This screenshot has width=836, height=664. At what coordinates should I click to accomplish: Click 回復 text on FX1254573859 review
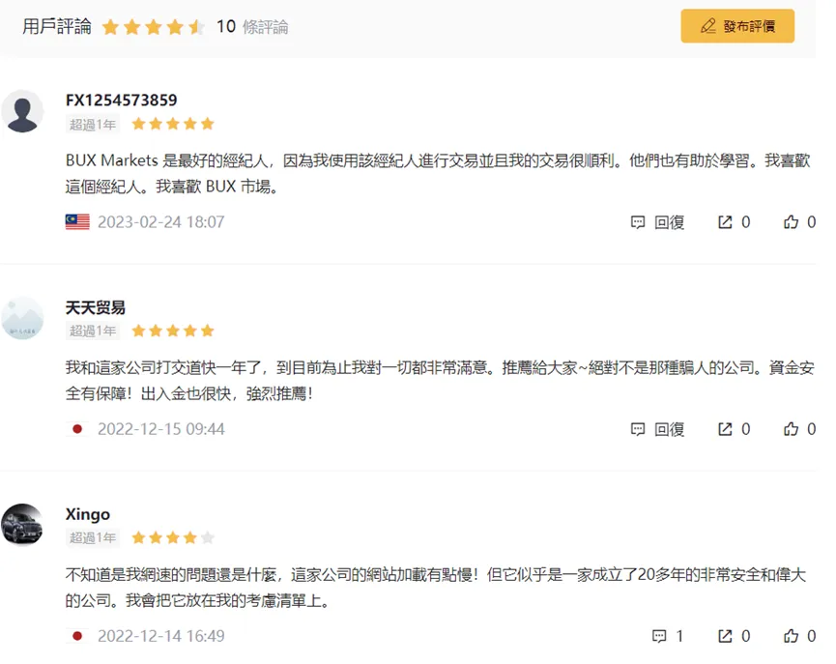[x=669, y=222]
